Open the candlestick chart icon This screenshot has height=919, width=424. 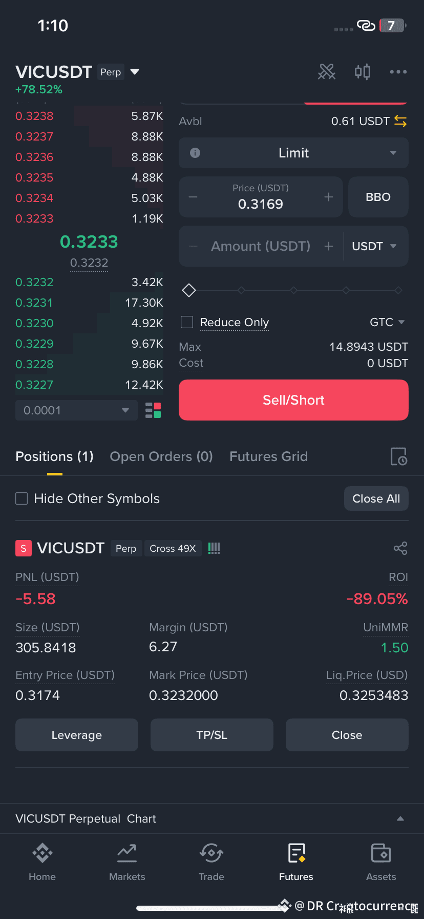(363, 72)
